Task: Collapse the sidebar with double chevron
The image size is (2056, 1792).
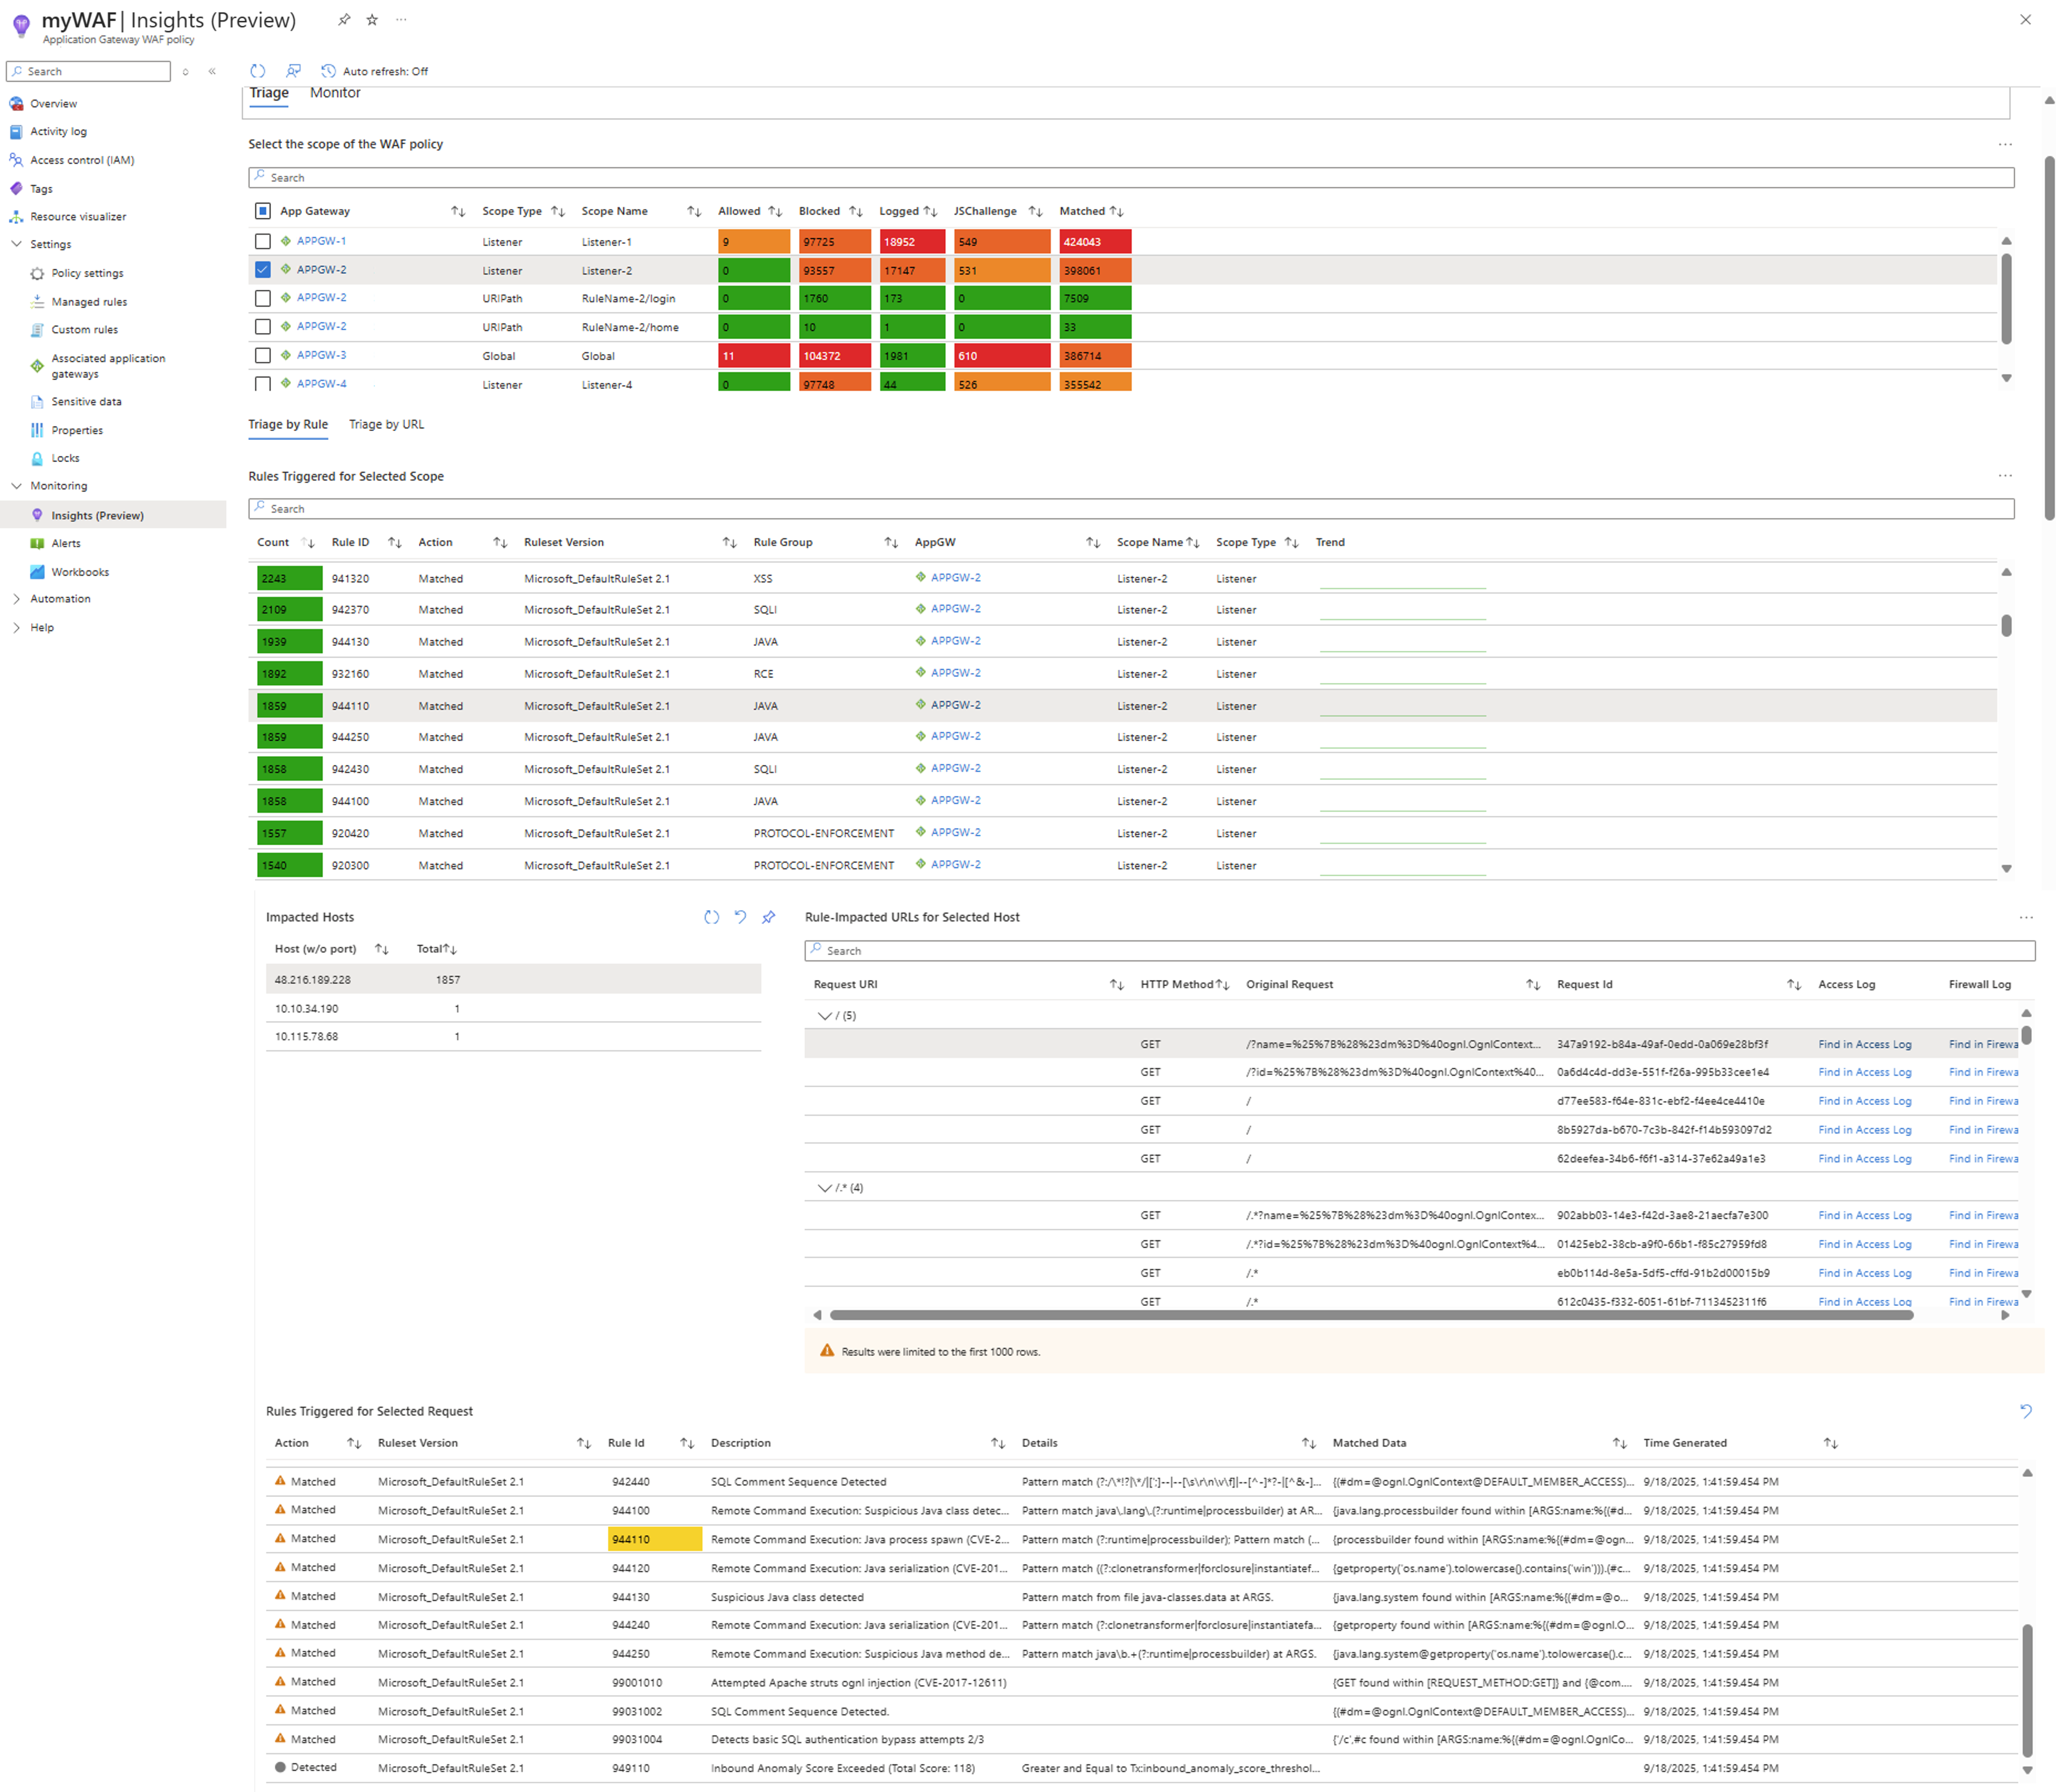Action: [212, 71]
